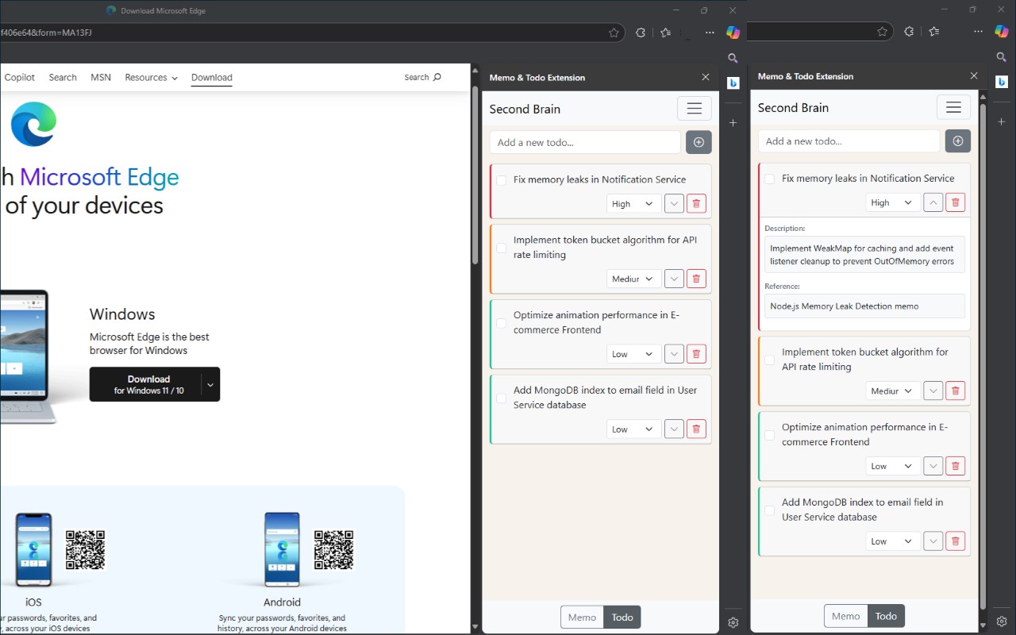1016x635 pixels.
Task: Click the Description text box in right panel
Action: tap(864, 254)
